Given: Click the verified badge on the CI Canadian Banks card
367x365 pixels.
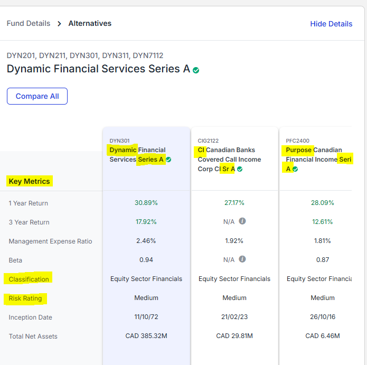Looking at the screenshot, I should click(240, 169).
